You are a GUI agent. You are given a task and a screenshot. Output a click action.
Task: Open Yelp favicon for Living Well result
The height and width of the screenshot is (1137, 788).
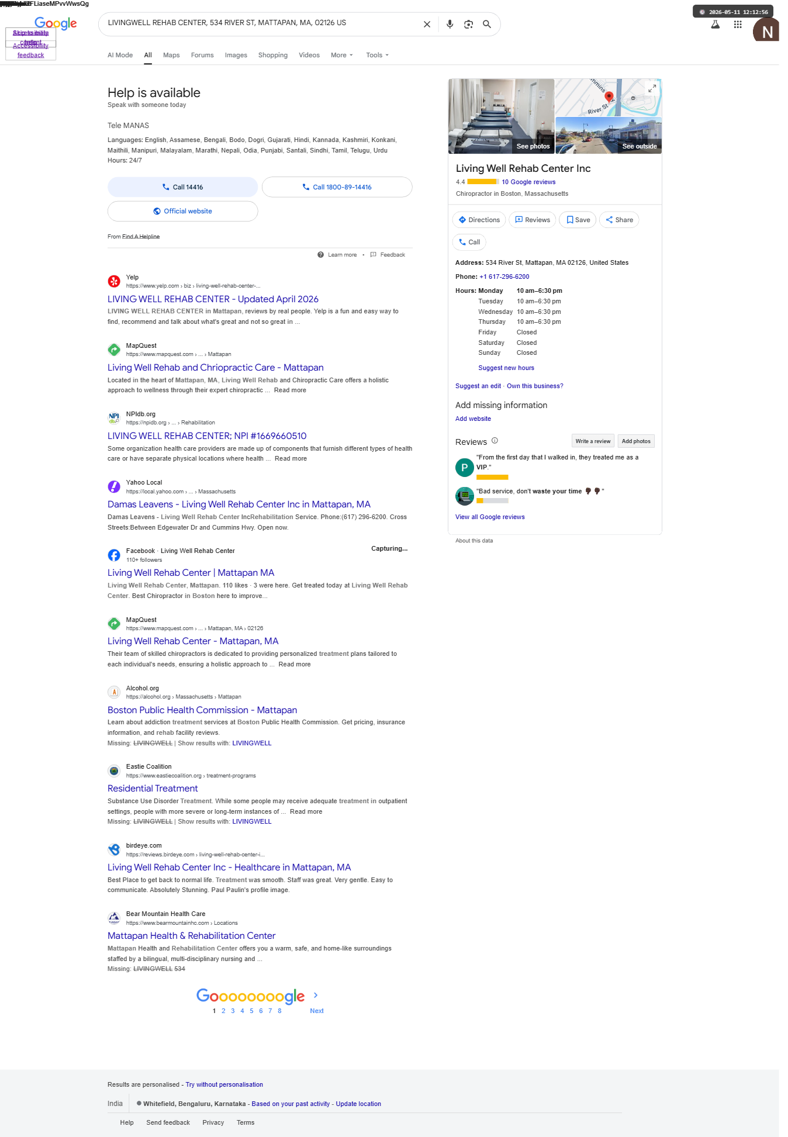click(x=114, y=281)
